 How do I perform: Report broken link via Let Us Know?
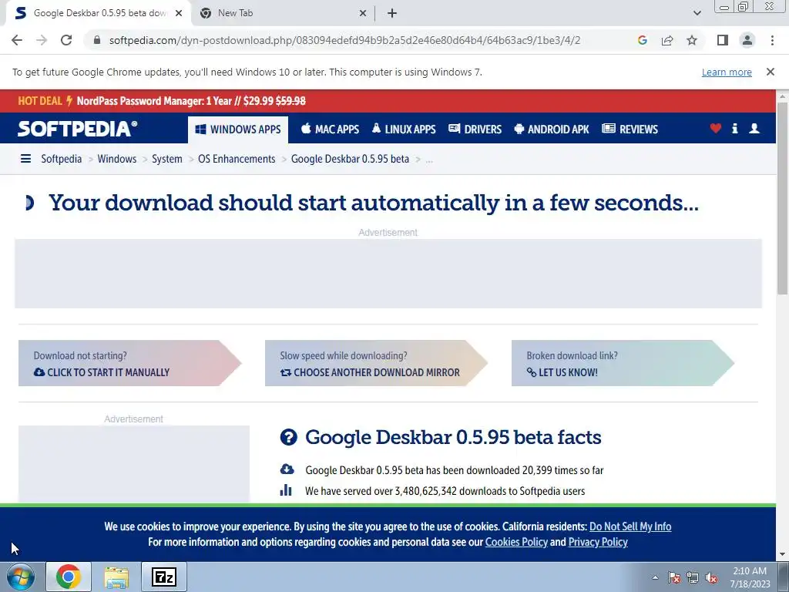[x=623, y=364]
